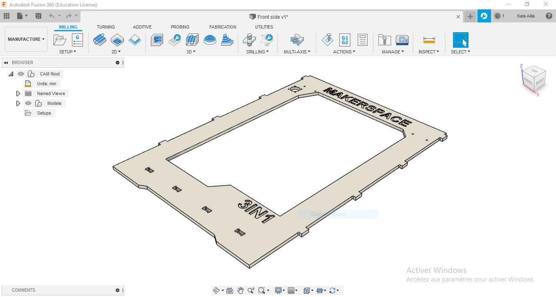Click the New Setup folder icon

click(60, 40)
